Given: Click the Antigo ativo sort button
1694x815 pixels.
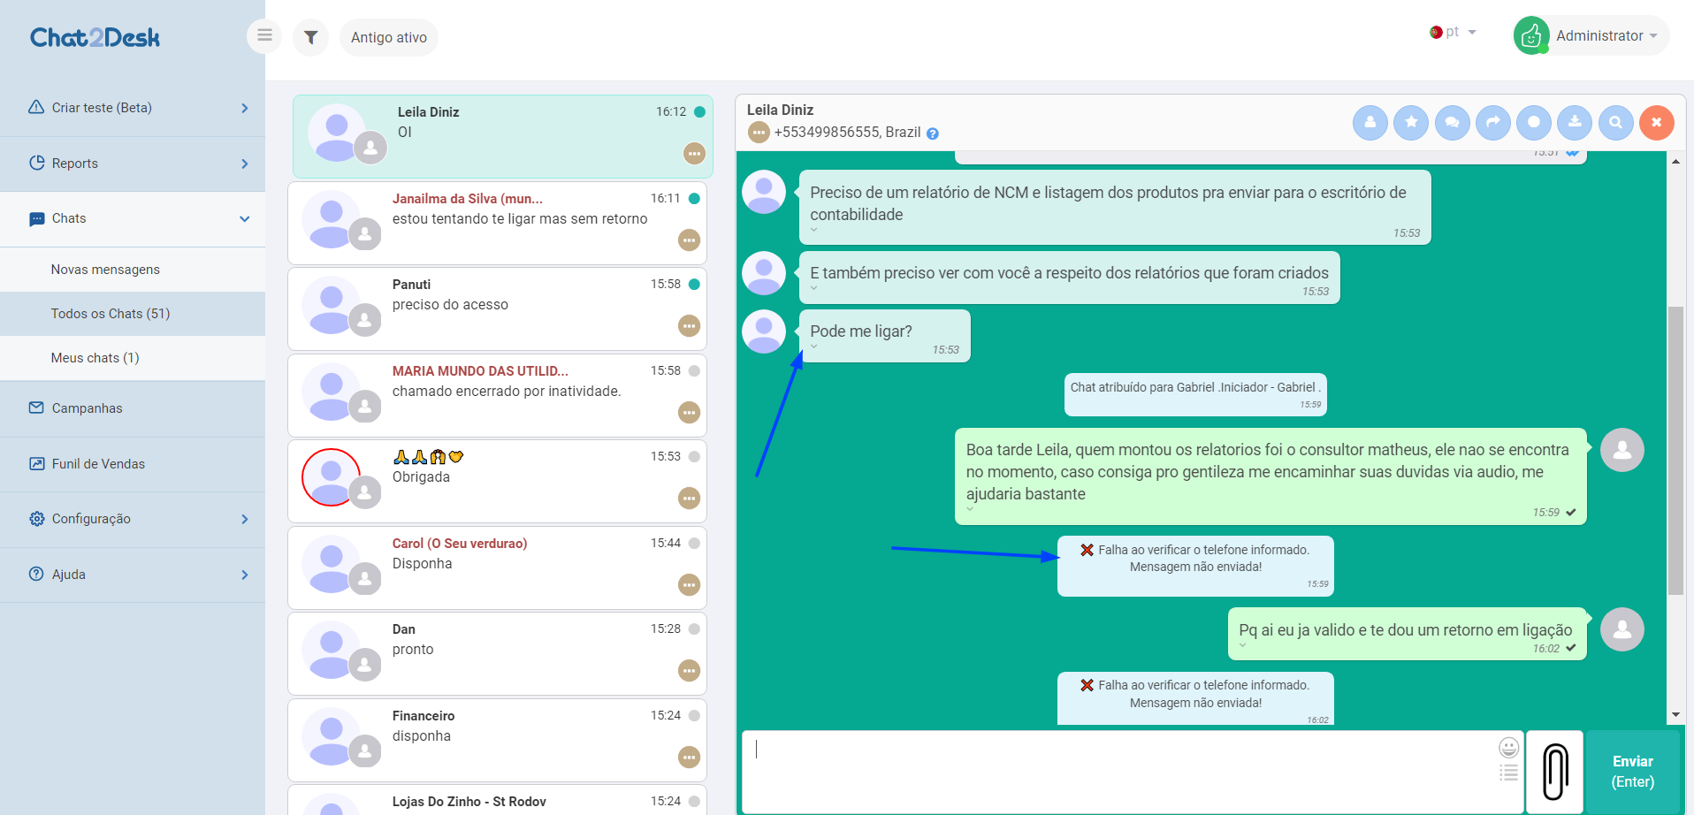Looking at the screenshot, I should click(x=389, y=37).
